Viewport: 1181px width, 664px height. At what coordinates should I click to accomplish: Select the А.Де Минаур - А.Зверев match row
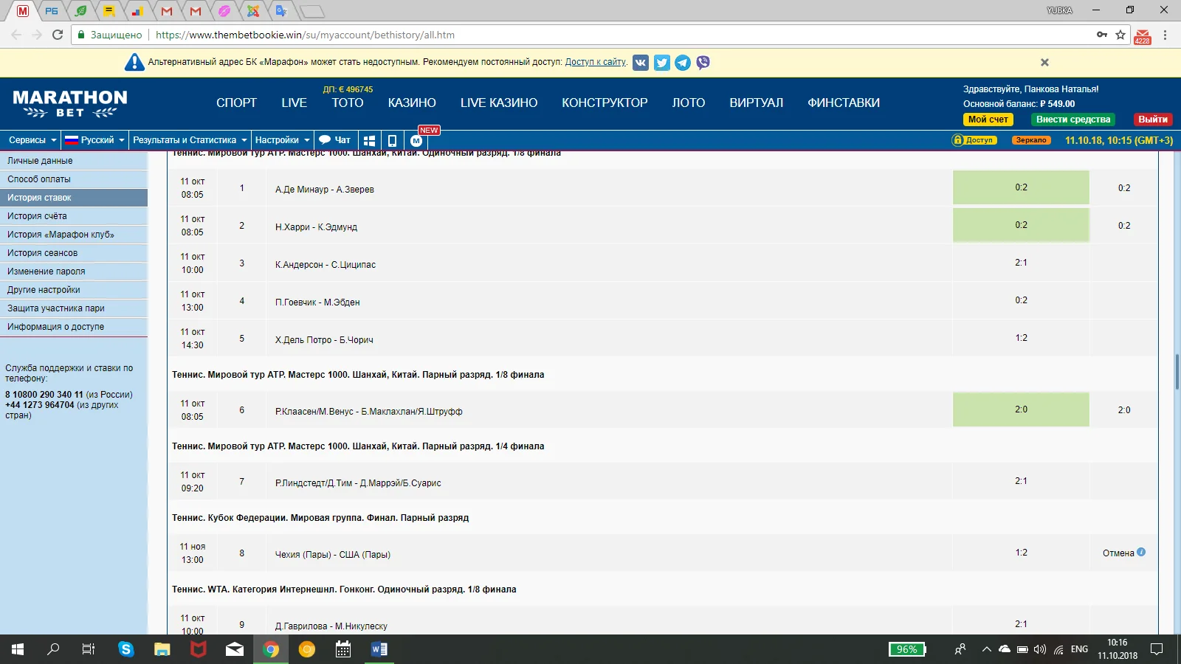tap(663, 188)
